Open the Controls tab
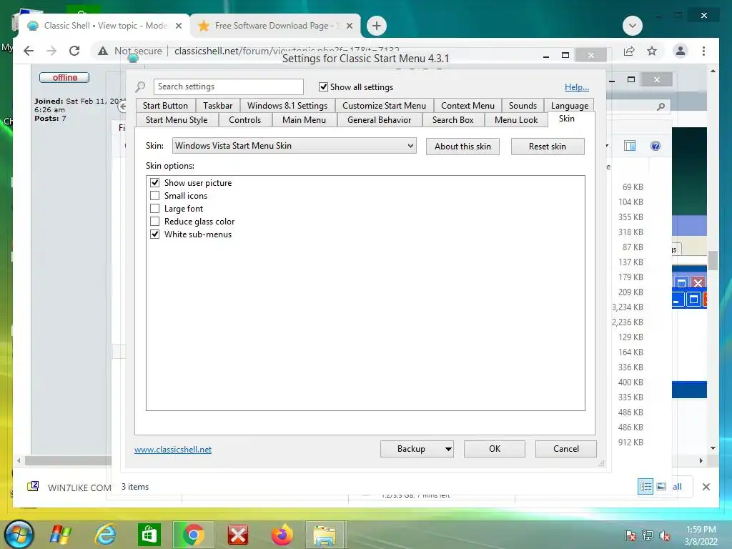This screenshot has width=732, height=549. coord(244,120)
